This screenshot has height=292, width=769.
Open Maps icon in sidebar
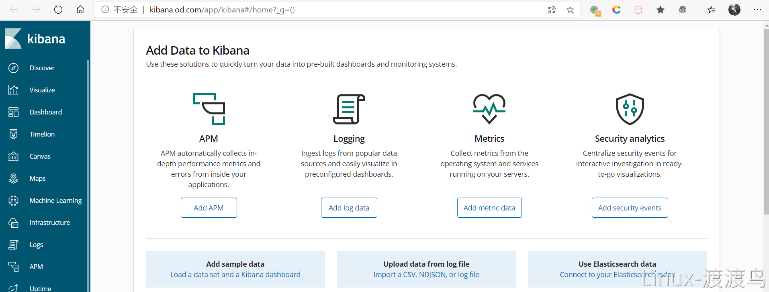tap(13, 178)
